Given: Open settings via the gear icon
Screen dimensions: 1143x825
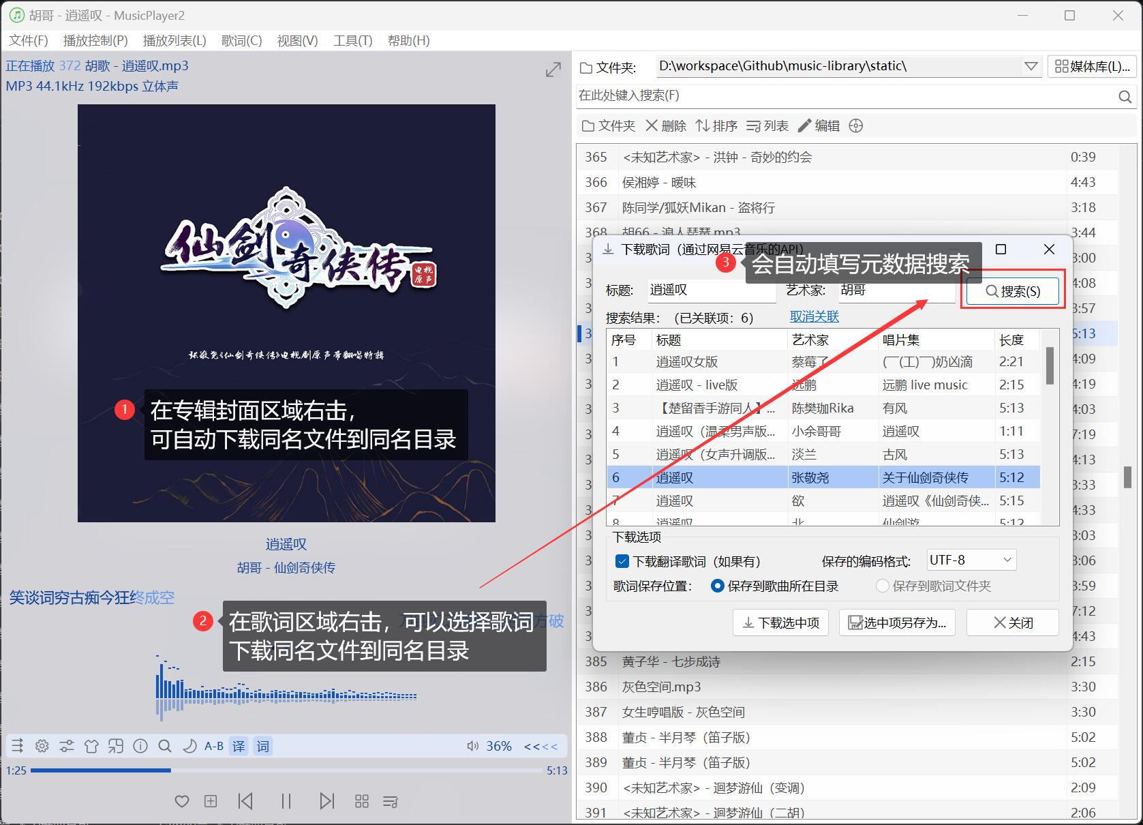Looking at the screenshot, I should [42, 746].
